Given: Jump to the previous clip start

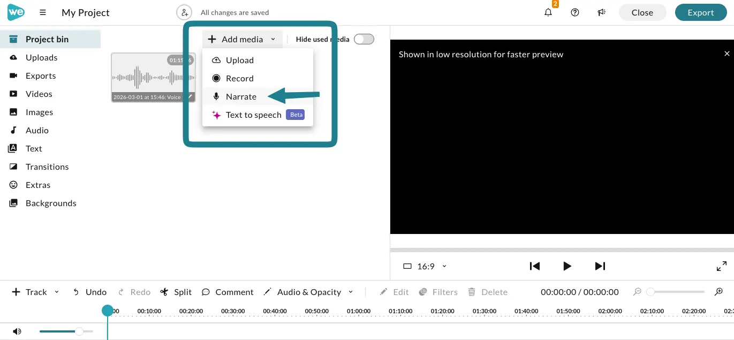Looking at the screenshot, I should coord(534,266).
